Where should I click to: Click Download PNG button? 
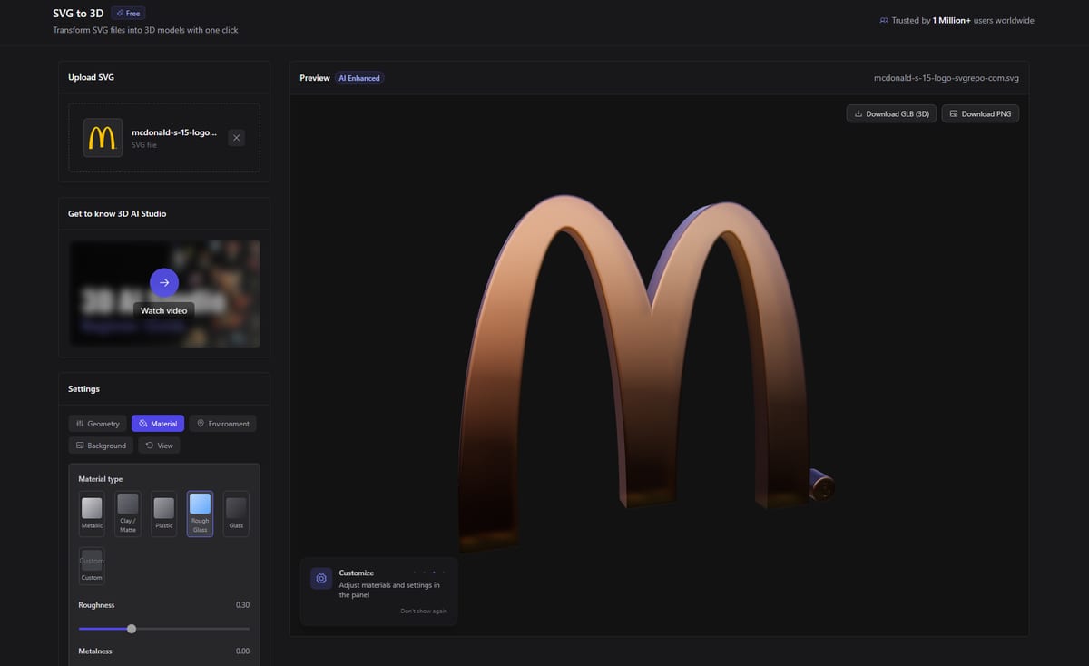(980, 113)
